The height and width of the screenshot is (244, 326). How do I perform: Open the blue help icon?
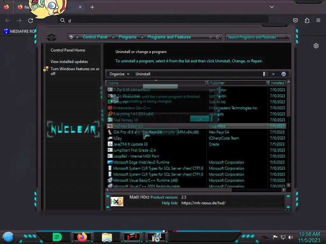click(x=284, y=74)
